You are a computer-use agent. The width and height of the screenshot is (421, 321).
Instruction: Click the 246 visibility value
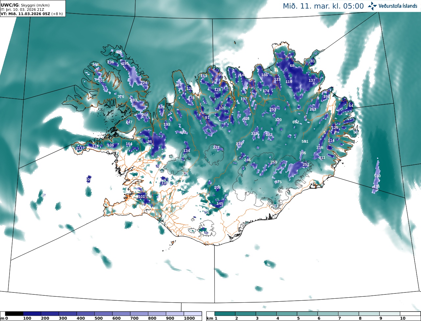click(x=247, y=160)
